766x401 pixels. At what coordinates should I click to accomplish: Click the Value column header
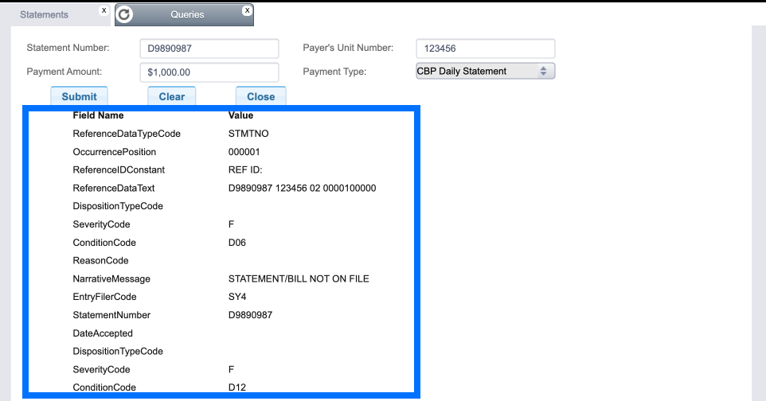point(240,115)
